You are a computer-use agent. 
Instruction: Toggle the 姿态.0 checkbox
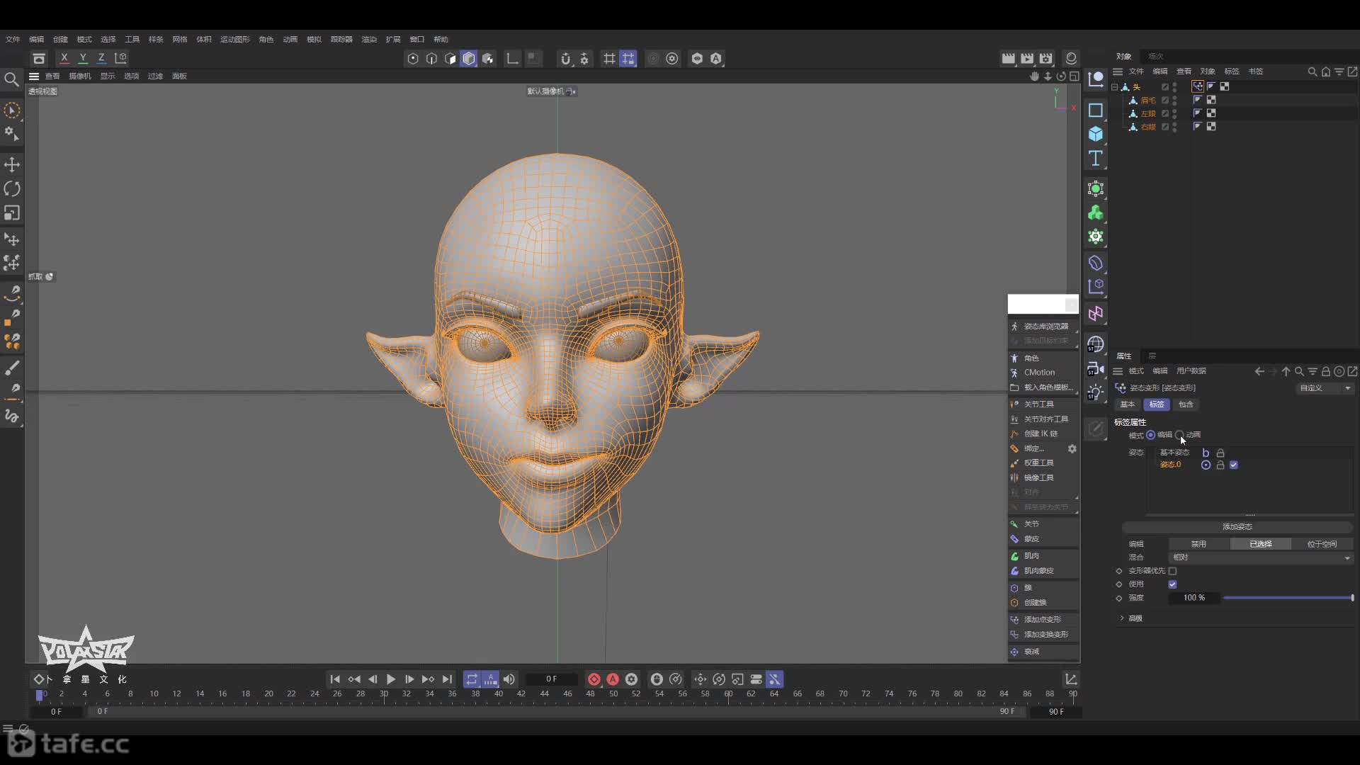(x=1234, y=465)
